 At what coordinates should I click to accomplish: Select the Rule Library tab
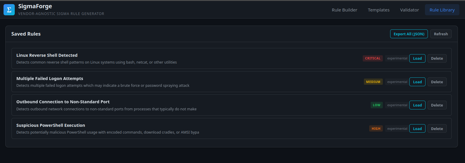coord(442,10)
